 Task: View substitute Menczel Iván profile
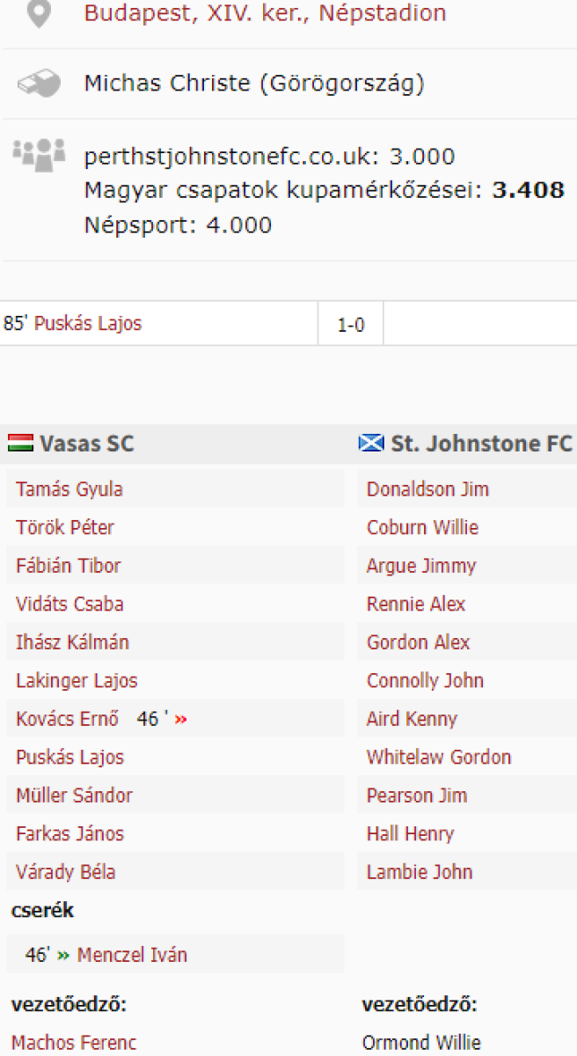[x=132, y=955]
